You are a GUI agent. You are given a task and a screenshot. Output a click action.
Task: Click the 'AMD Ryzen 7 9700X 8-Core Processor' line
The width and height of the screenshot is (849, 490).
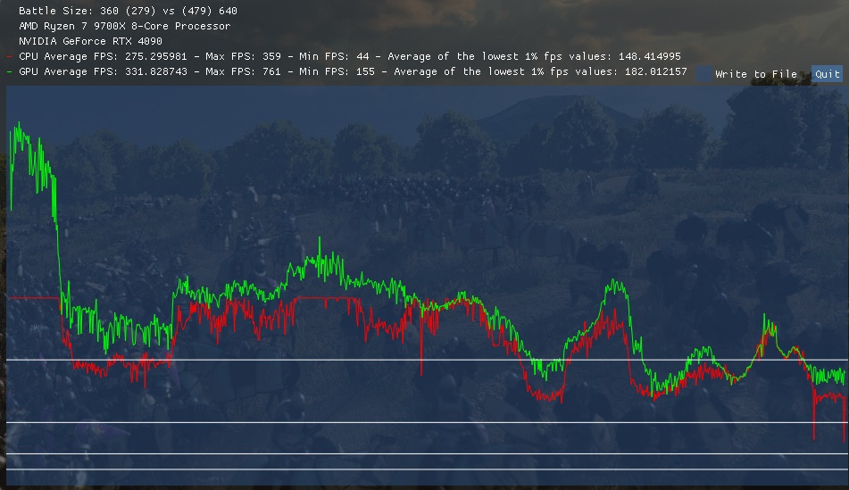(x=124, y=26)
